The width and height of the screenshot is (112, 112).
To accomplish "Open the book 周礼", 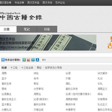I will pos(68,84).
